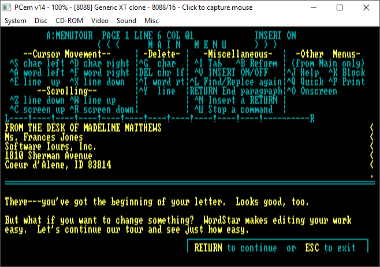
Task: Click the '1810 Sherman Avenue' line
Action: tap(49, 156)
